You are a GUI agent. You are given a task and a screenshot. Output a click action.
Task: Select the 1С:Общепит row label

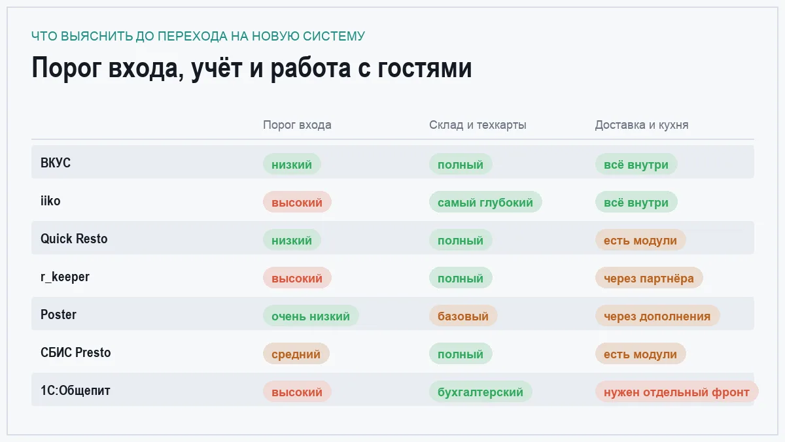(x=75, y=390)
